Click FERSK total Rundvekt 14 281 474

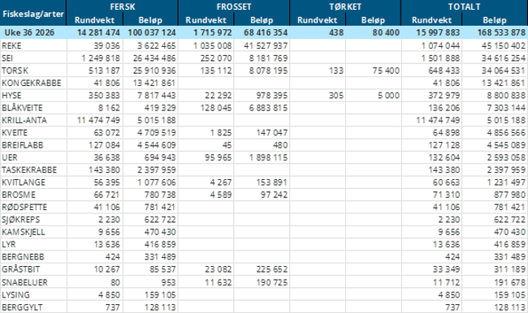98,32
